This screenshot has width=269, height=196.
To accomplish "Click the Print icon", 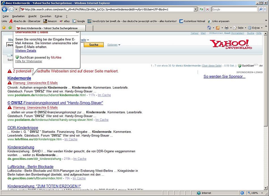I will coord(227,28).
